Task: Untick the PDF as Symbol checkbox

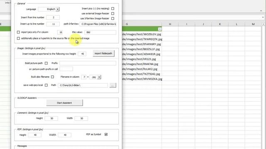Action: pyautogui.click(x=106, y=135)
